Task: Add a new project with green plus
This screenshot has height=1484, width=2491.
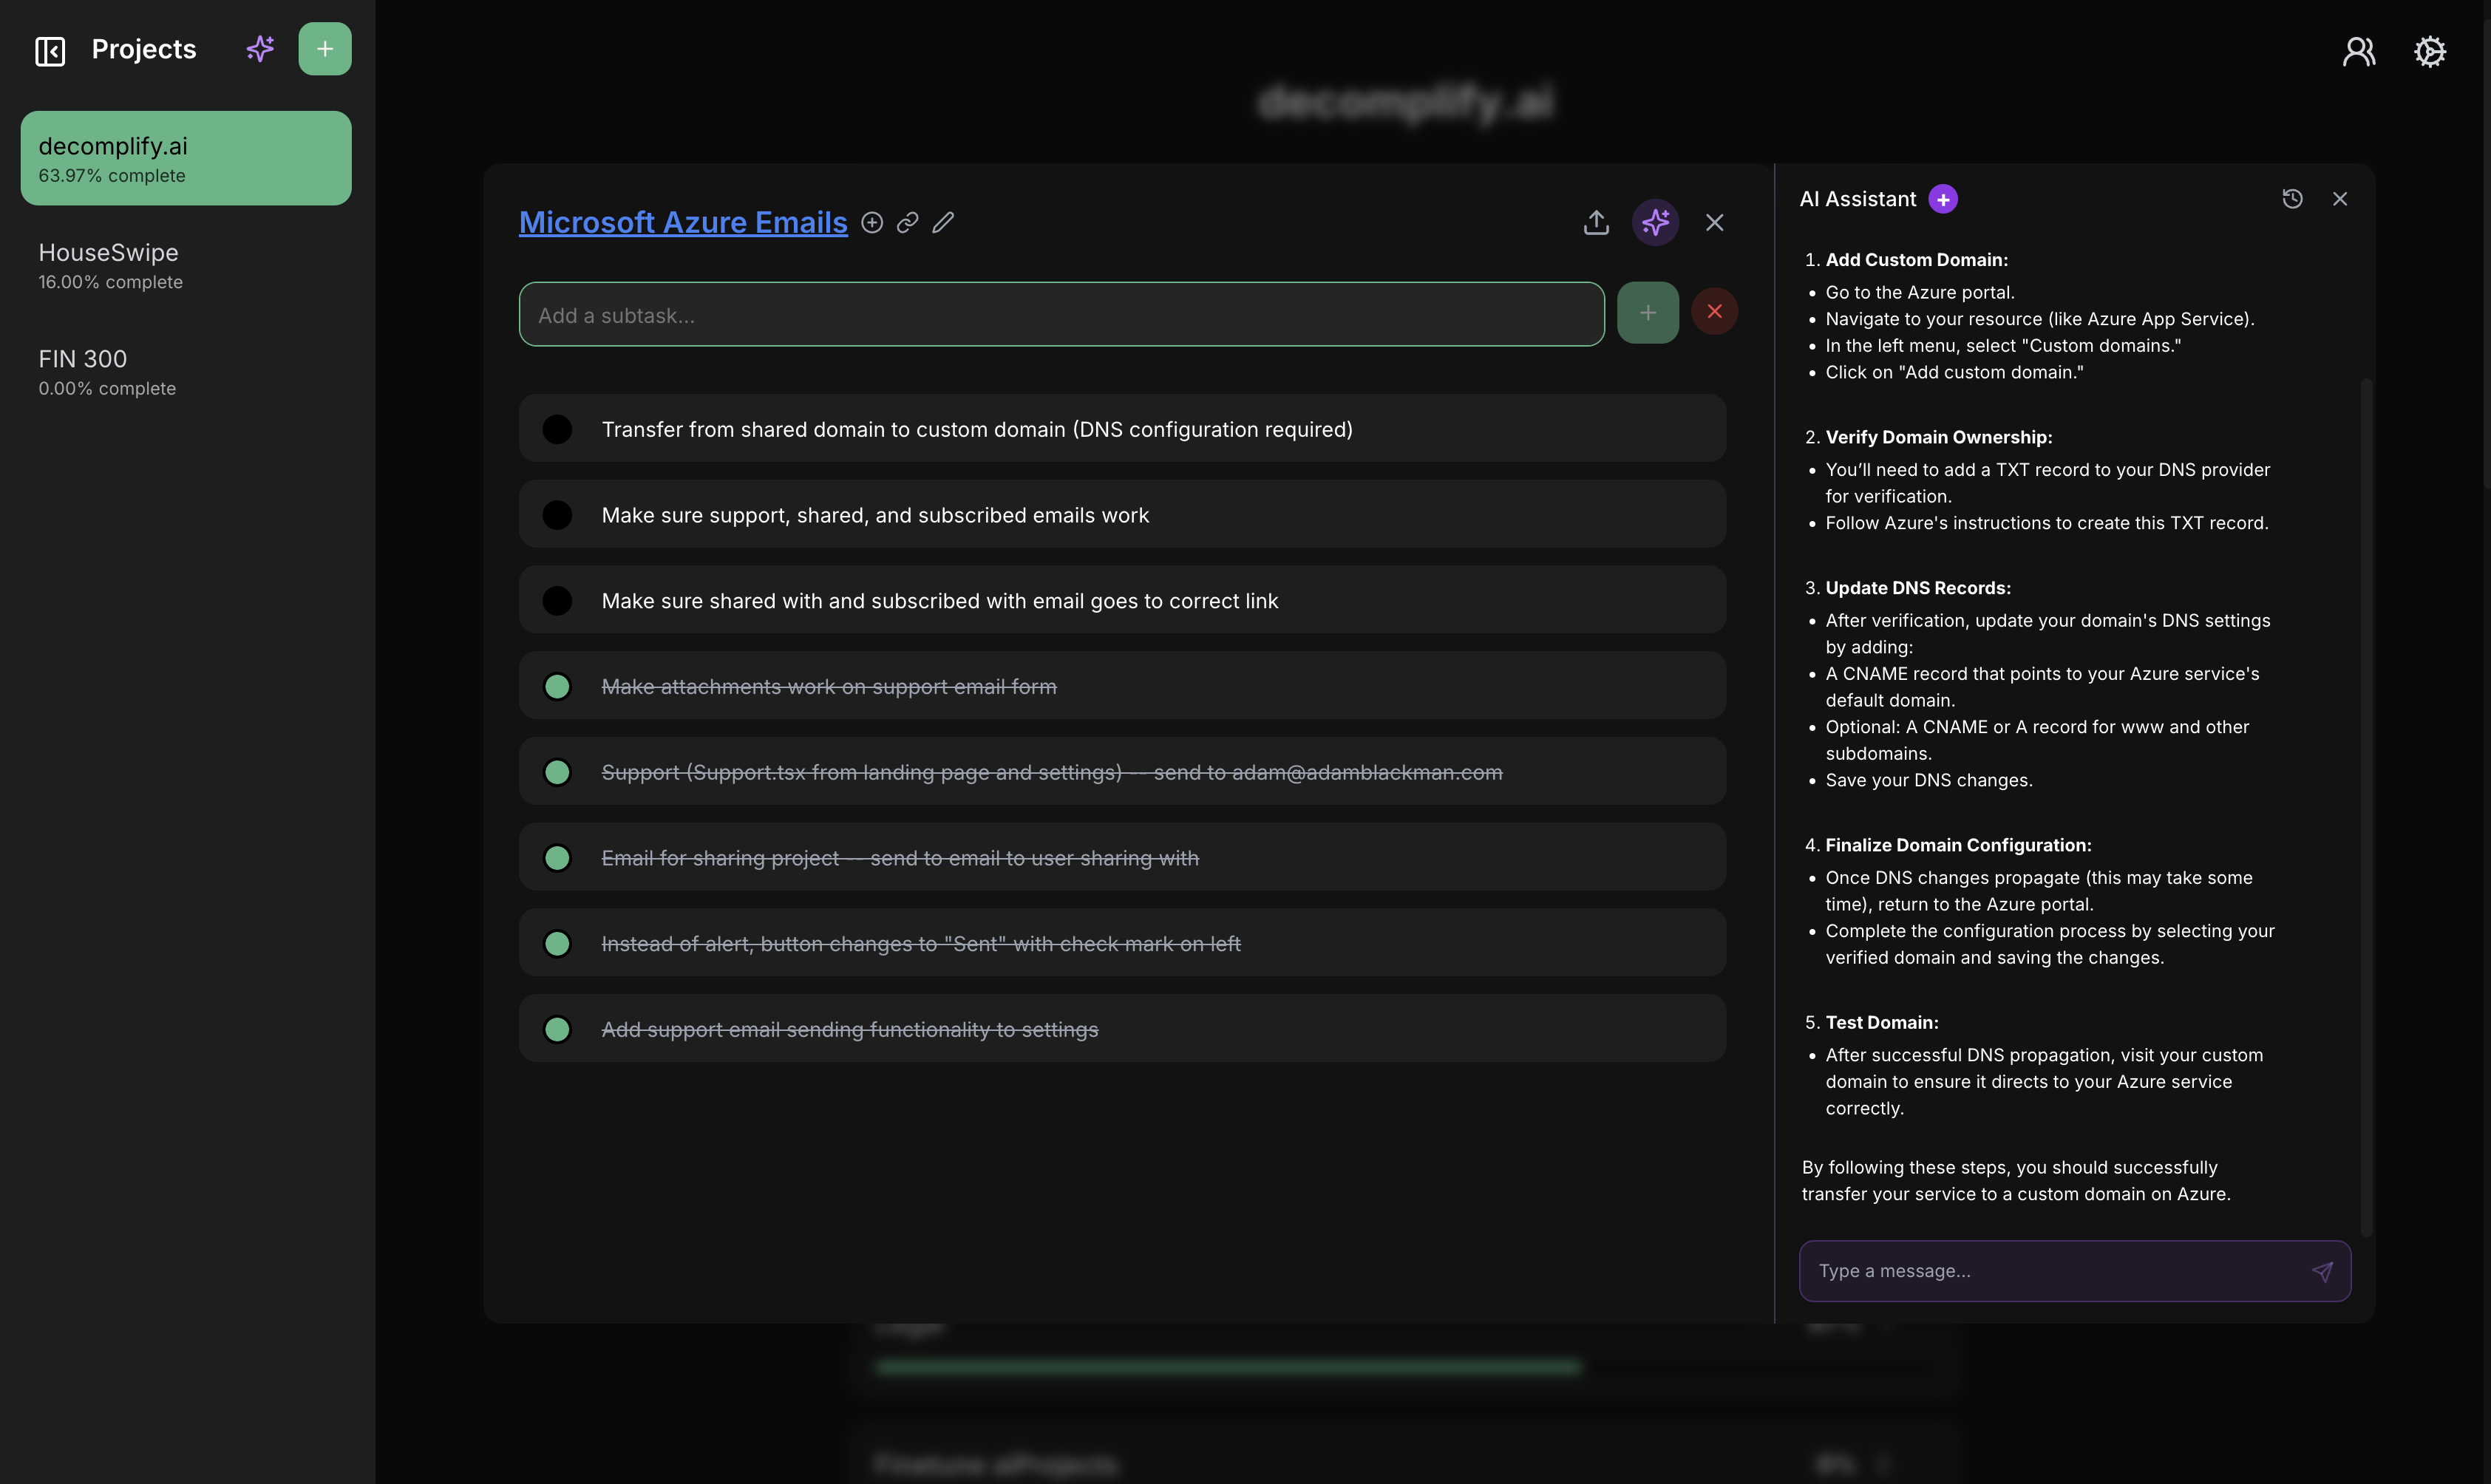Action: tap(325, 49)
